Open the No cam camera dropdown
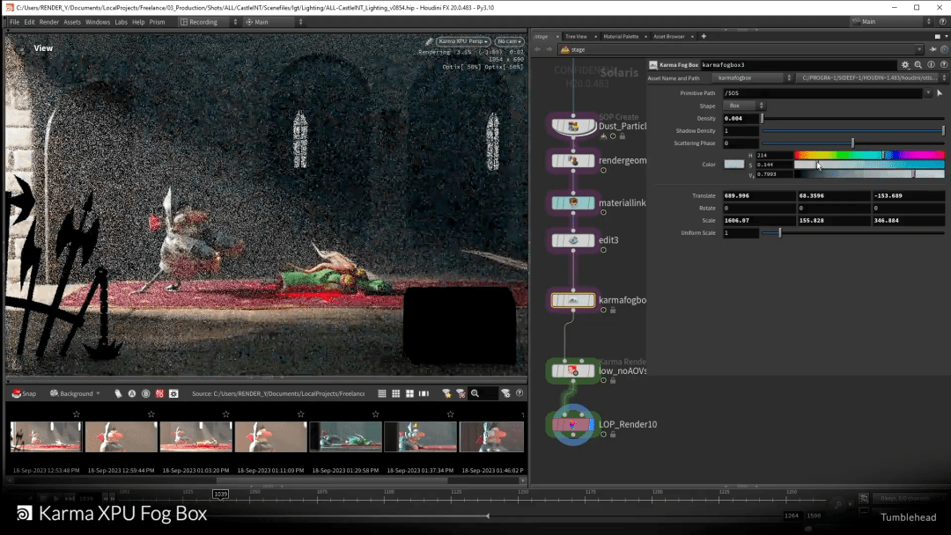This screenshot has height=535, width=951. point(510,42)
